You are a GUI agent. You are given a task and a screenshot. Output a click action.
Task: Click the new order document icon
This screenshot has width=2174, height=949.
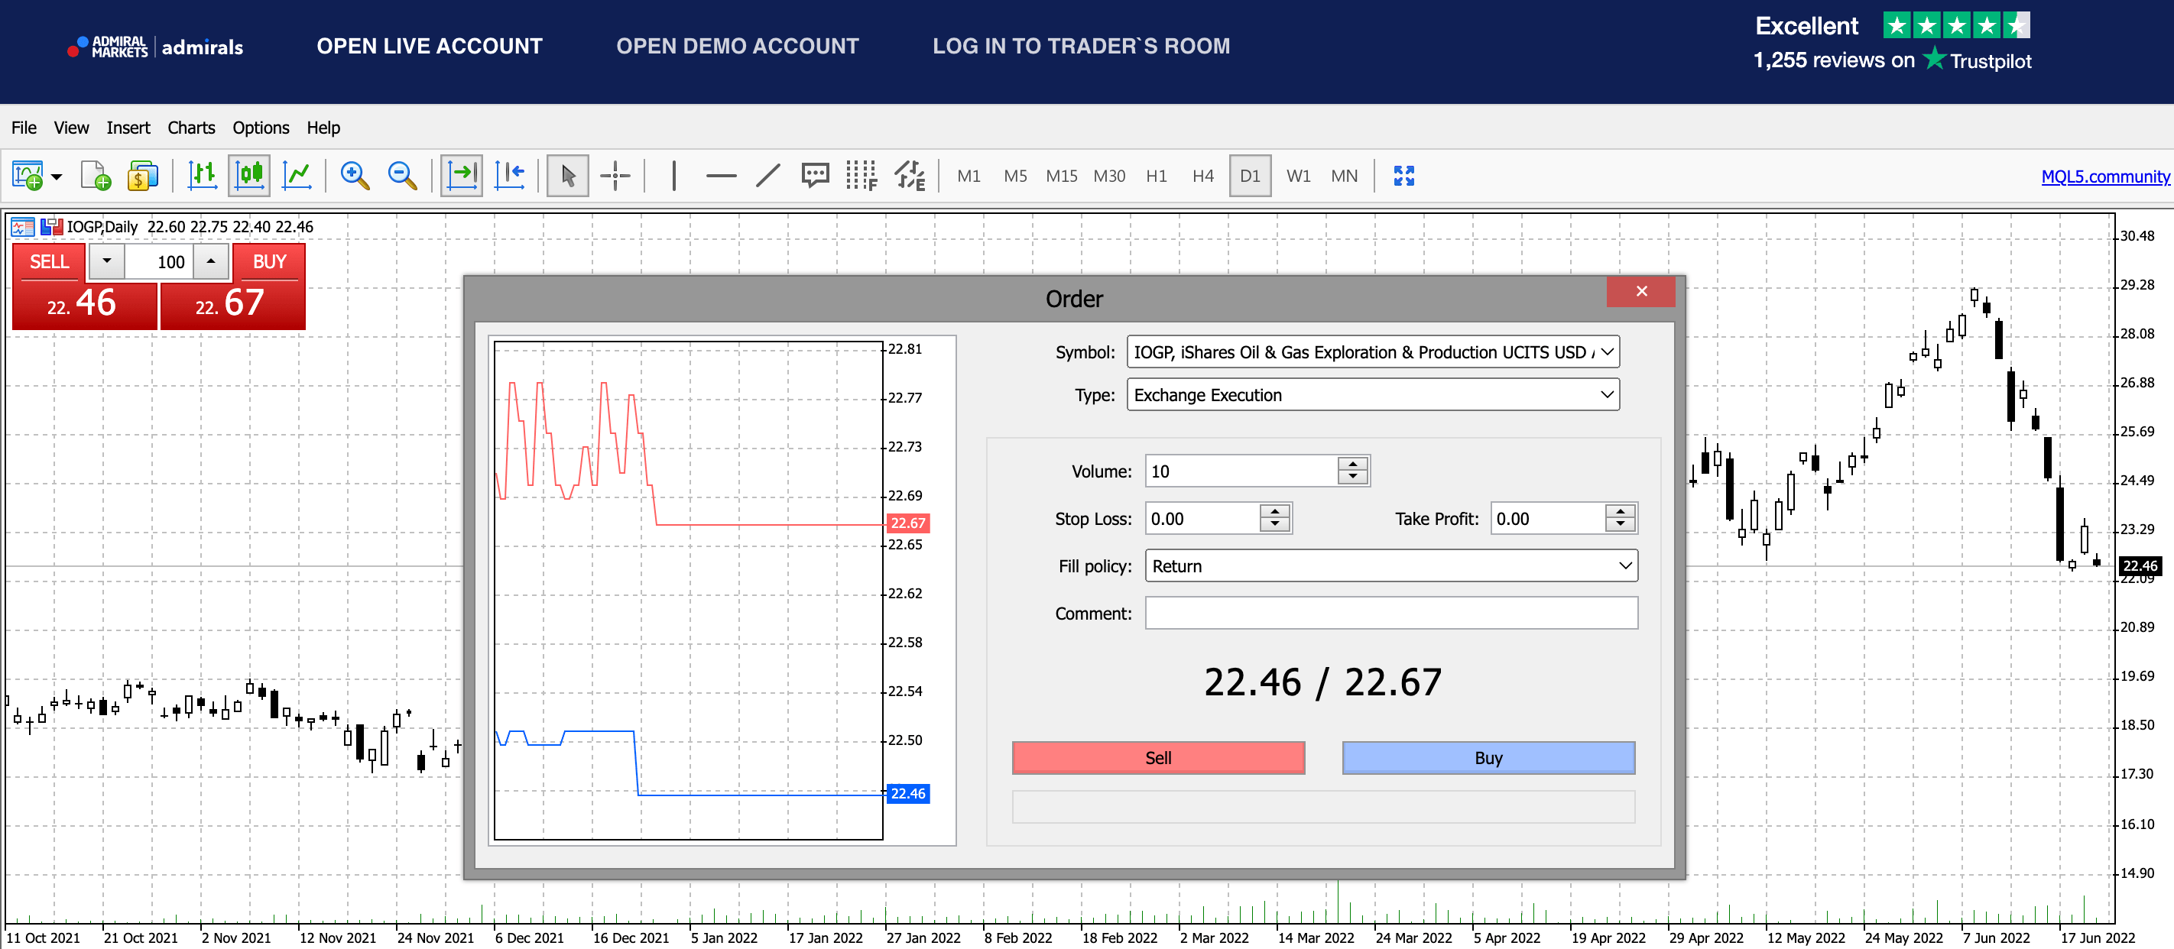96,177
